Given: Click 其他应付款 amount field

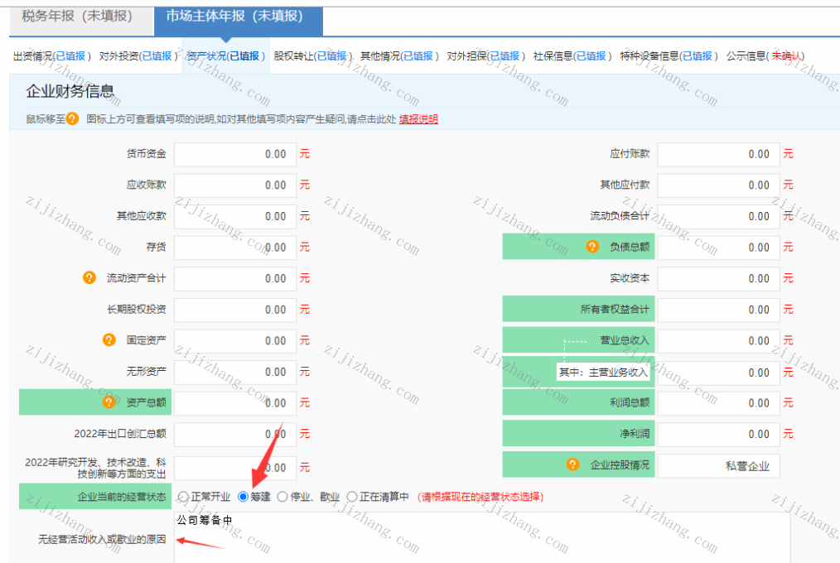Looking at the screenshot, I should (x=718, y=185).
